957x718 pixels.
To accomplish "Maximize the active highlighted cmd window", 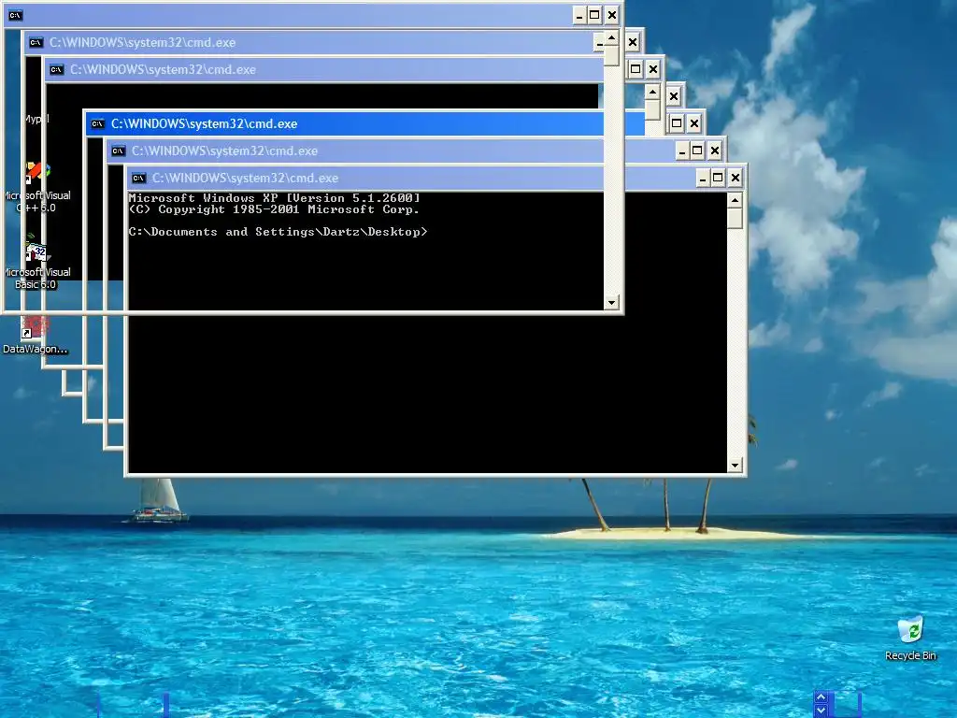I will pos(677,124).
